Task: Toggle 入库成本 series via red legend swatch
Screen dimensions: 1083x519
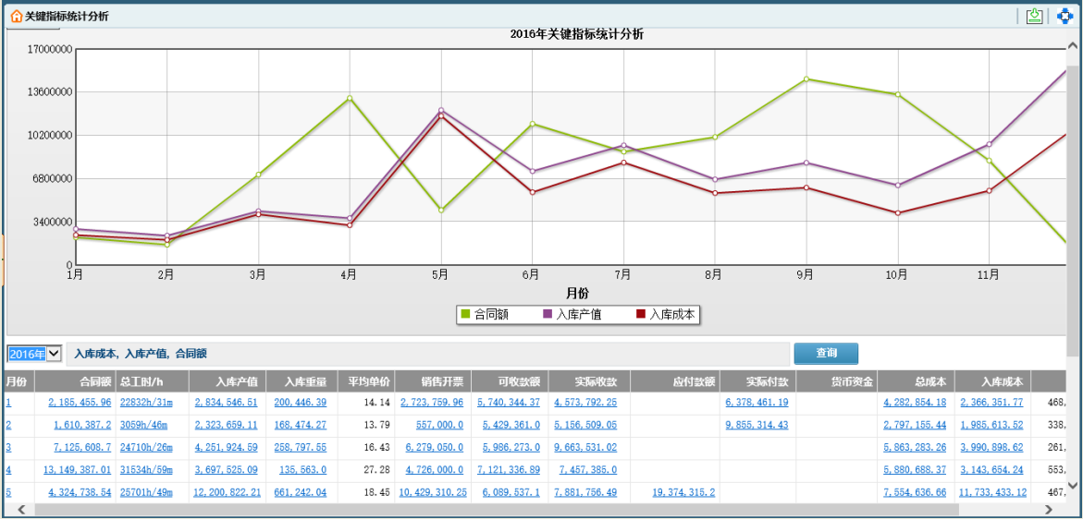Action: coord(641,315)
